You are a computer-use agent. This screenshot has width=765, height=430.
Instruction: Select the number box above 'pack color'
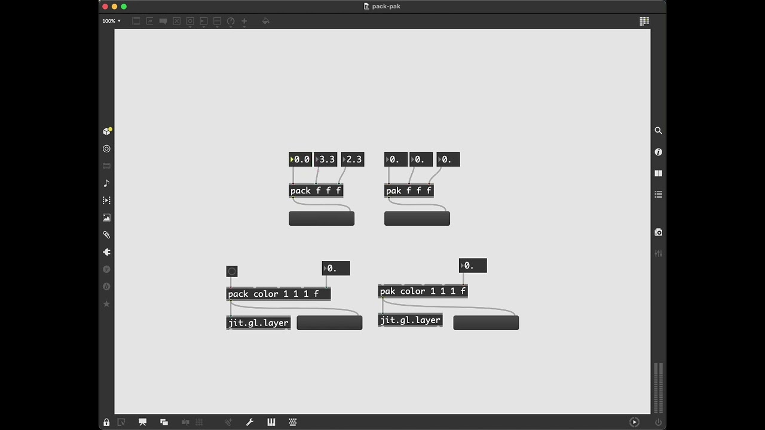336,268
